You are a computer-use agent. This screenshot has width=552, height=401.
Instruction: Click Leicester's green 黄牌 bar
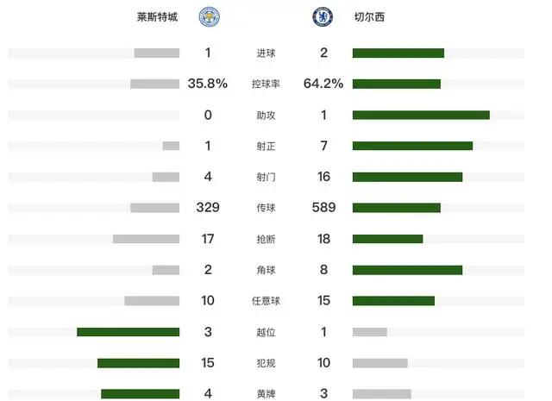140,393
